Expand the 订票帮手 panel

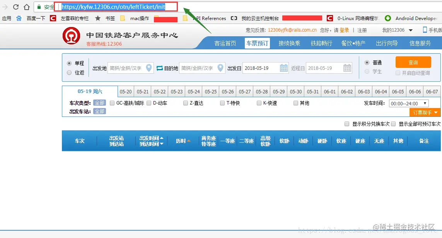(x=425, y=113)
